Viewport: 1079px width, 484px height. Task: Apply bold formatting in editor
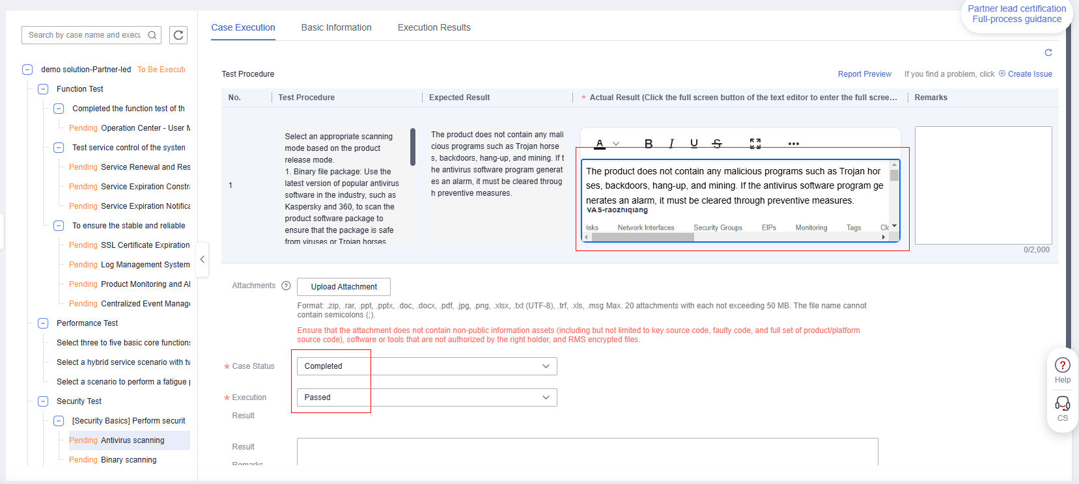point(649,144)
